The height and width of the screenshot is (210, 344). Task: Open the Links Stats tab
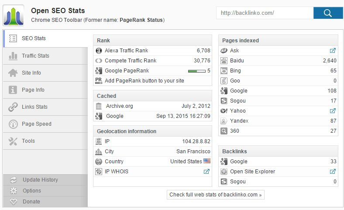pos(45,107)
